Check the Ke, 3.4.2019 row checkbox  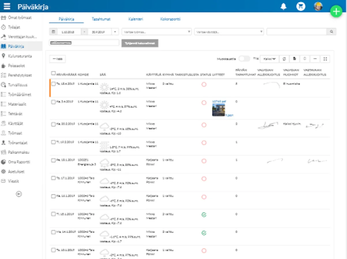(53, 102)
